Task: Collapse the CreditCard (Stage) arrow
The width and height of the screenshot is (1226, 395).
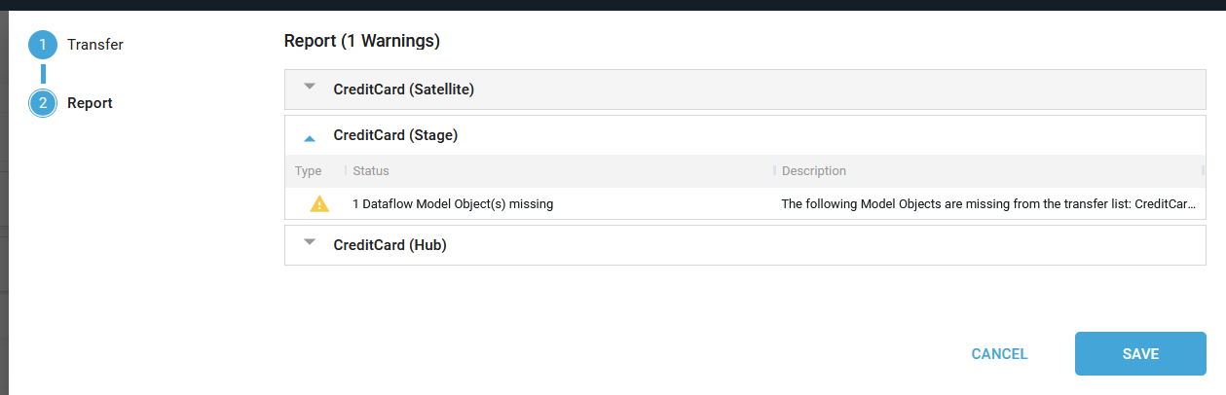Action: [310, 138]
